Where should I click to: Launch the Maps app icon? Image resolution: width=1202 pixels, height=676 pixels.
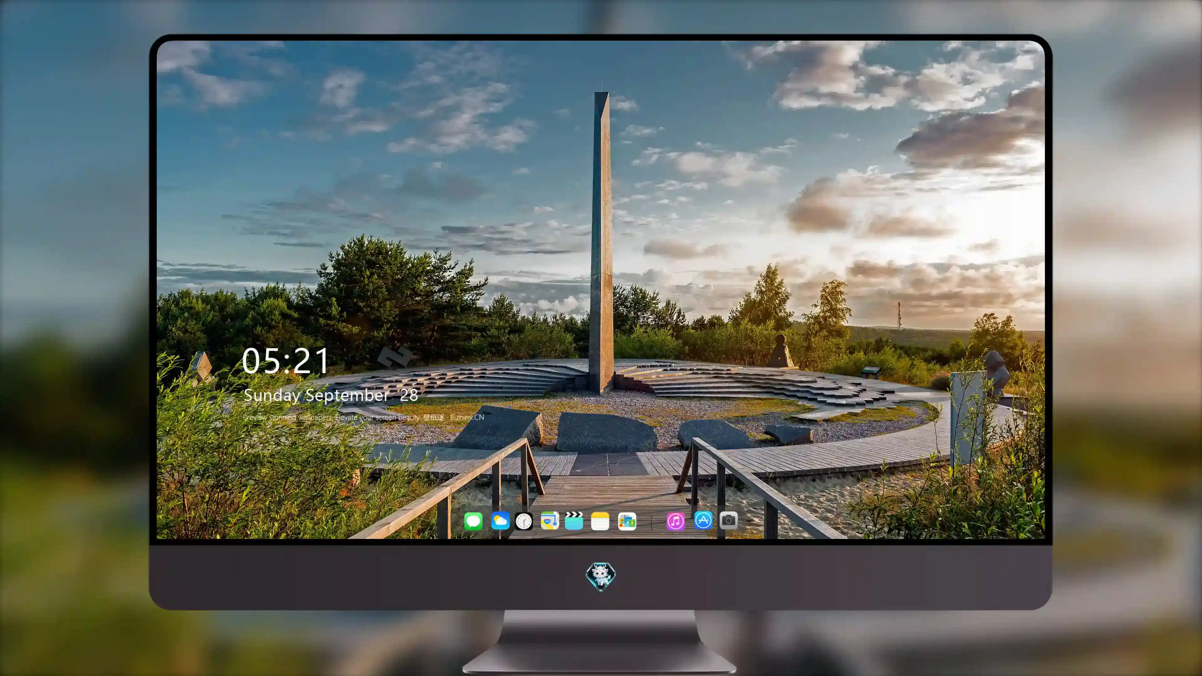(550, 521)
